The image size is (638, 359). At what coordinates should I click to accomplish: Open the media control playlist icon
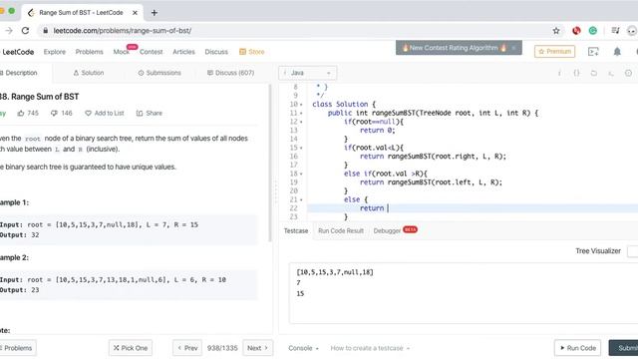(615, 31)
